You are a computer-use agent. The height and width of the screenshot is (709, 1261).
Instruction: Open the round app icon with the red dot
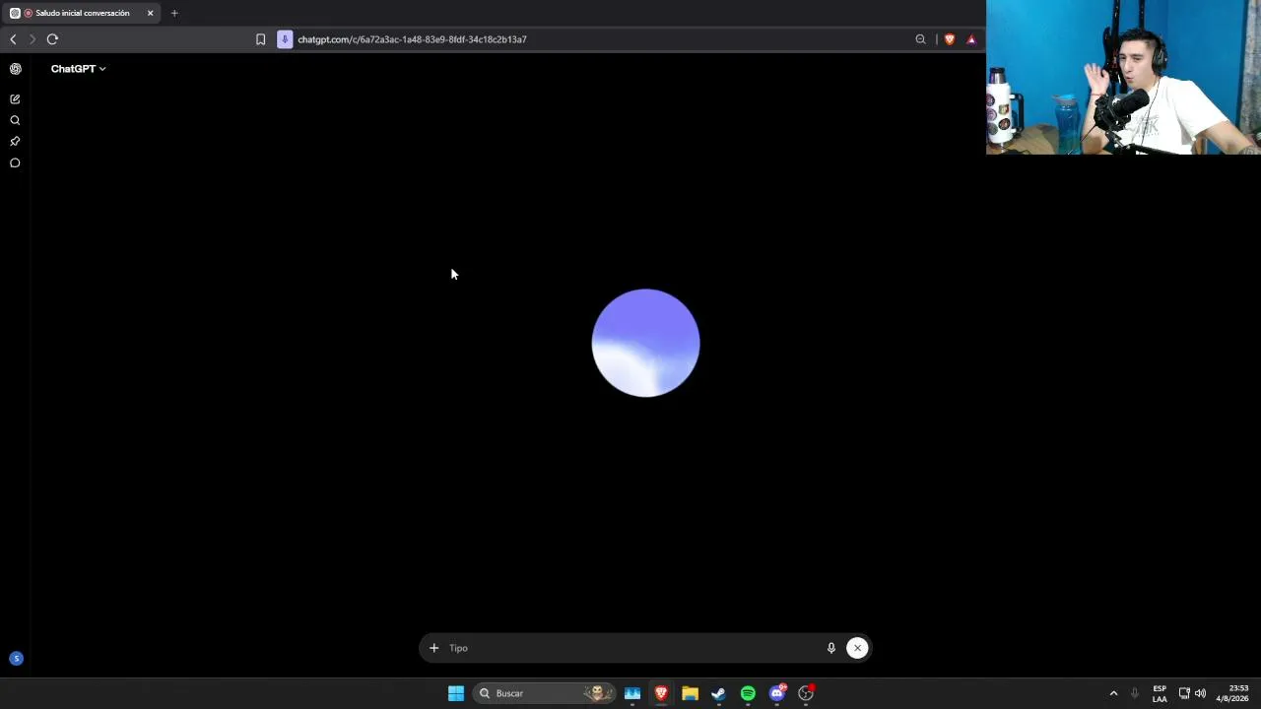tap(806, 693)
